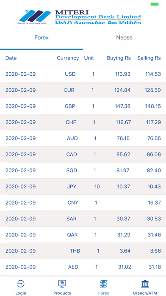166x296 pixels.
Task: Tap the Miteri Development Bank logo
Action: click(80, 17)
